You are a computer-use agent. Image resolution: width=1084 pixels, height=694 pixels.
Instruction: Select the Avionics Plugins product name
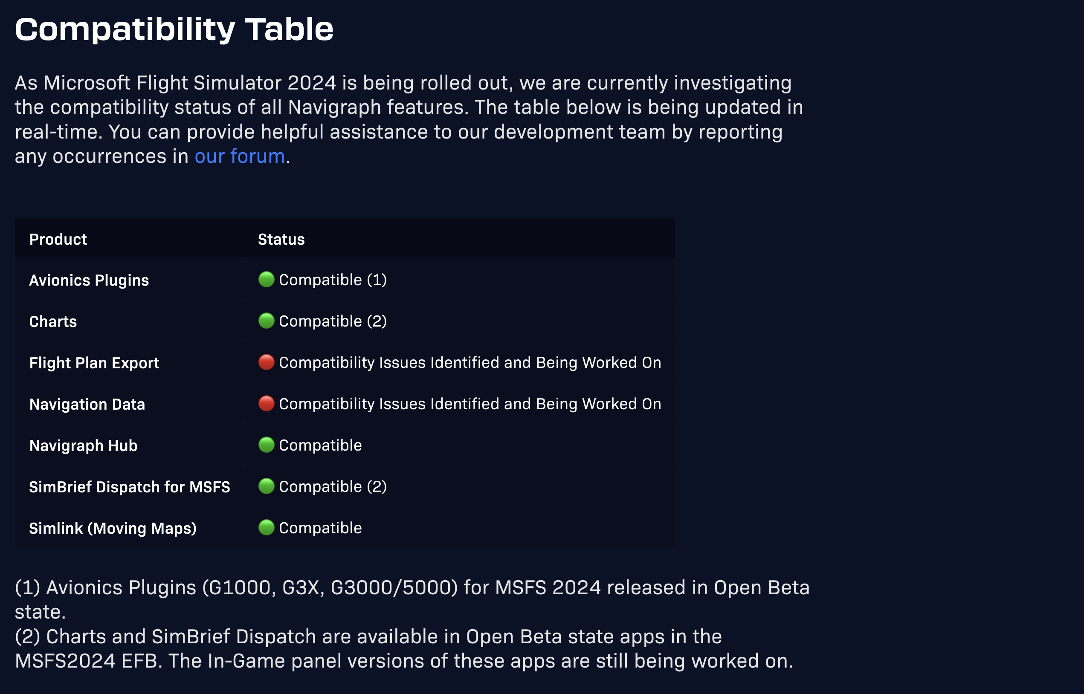point(89,280)
